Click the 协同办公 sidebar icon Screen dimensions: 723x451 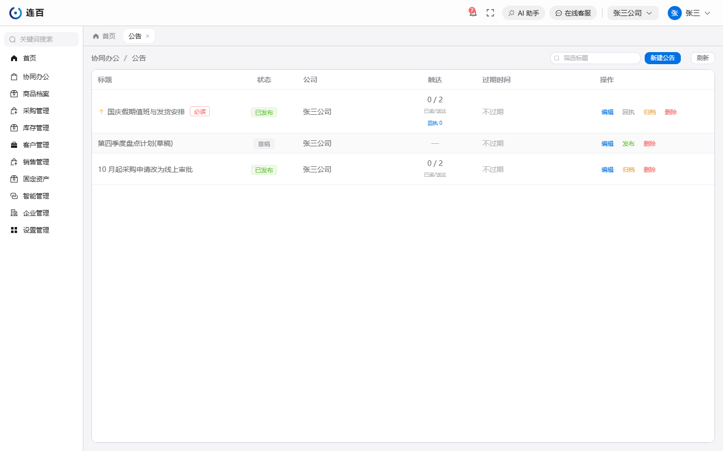tap(14, 77)
